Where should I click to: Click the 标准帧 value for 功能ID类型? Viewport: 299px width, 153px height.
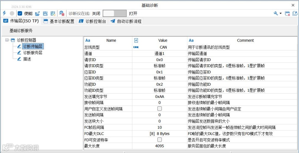tap(160, 90)
